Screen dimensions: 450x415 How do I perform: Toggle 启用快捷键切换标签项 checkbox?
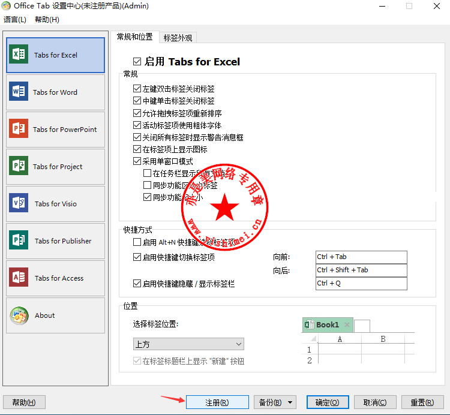pyautogui.click(x=137, y=257)
